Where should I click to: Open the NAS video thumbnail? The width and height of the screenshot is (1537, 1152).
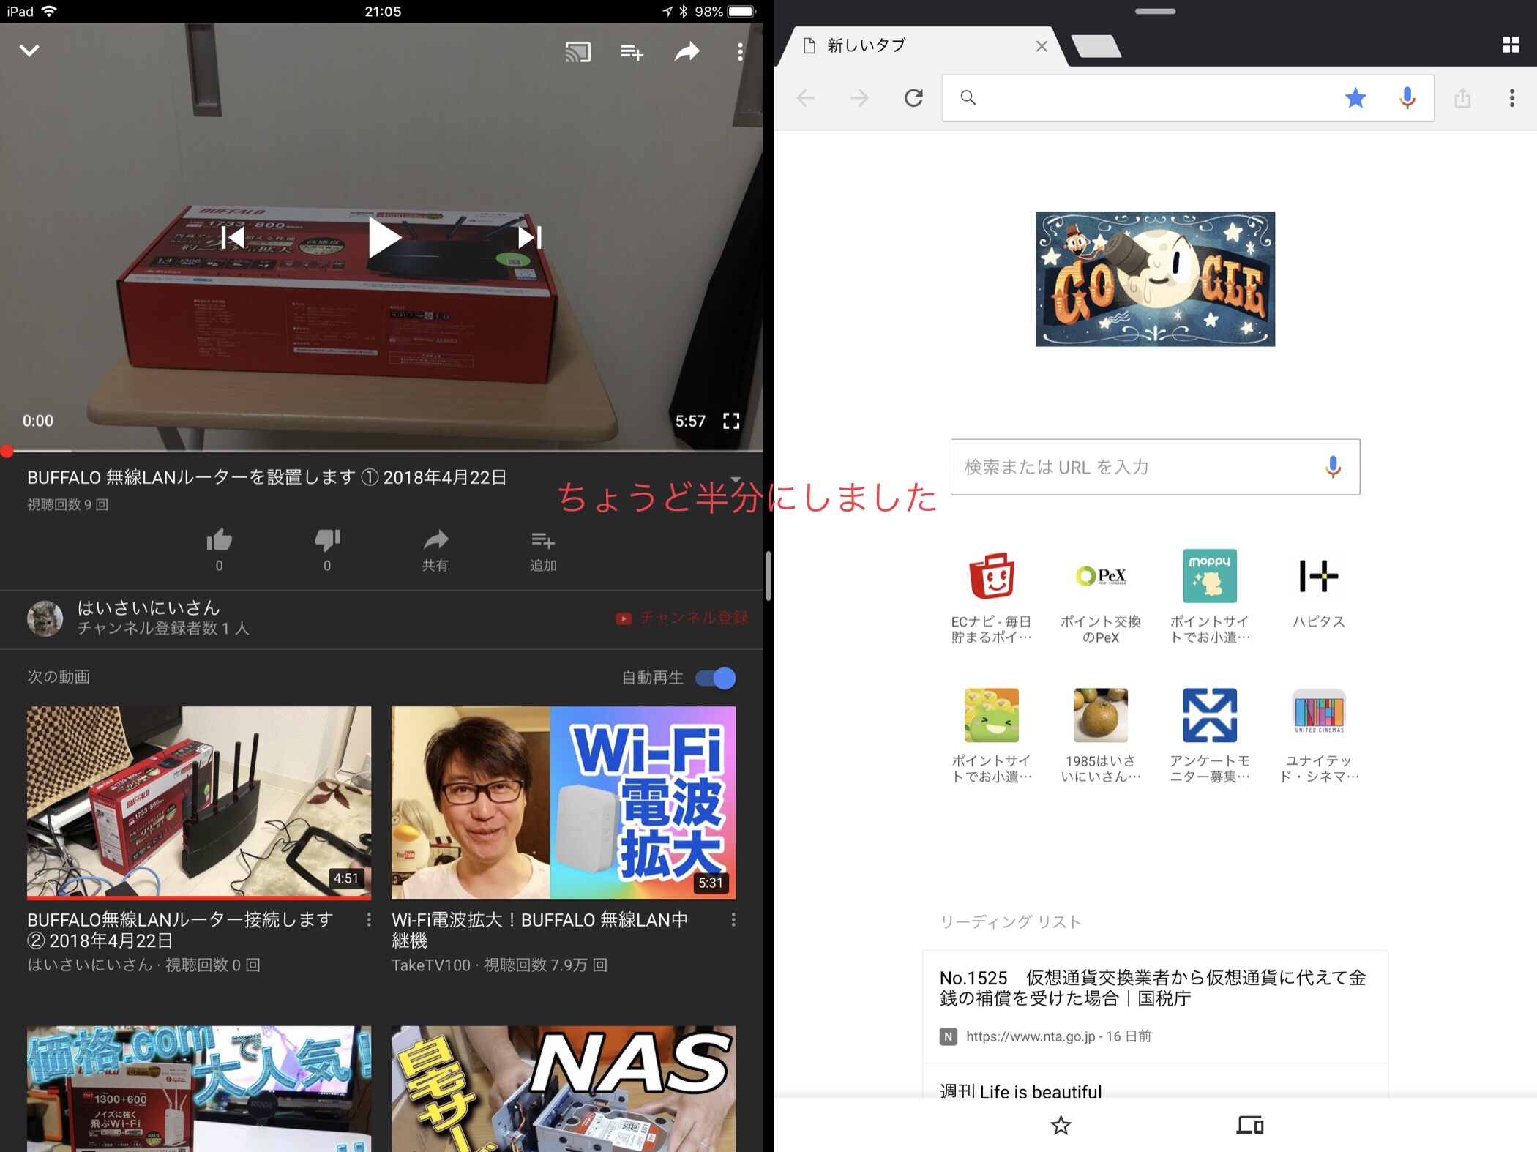564,1088
